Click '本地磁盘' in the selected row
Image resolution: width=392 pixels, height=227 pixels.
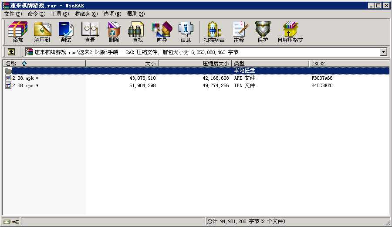[244, 71]
